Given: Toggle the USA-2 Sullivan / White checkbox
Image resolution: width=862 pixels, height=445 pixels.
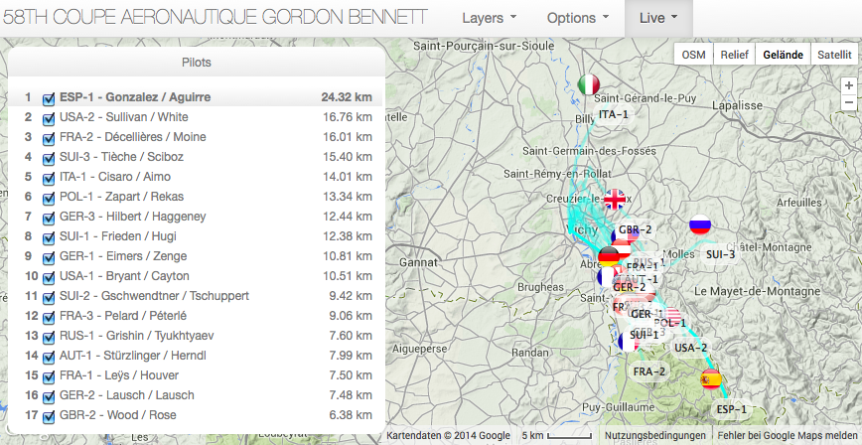Looking at the screenshot, I should [49, 118].
